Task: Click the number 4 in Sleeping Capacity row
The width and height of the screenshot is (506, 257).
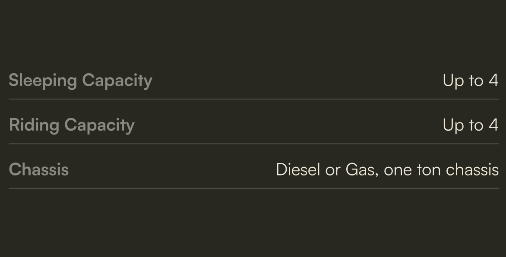Action: click(493, 81)
